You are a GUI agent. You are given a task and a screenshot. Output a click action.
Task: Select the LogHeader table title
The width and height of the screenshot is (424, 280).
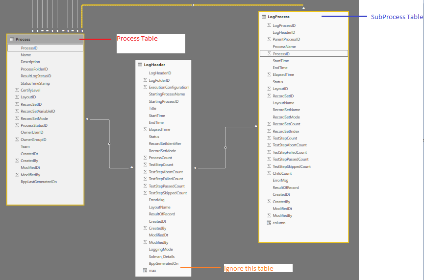tap(154, 65)
